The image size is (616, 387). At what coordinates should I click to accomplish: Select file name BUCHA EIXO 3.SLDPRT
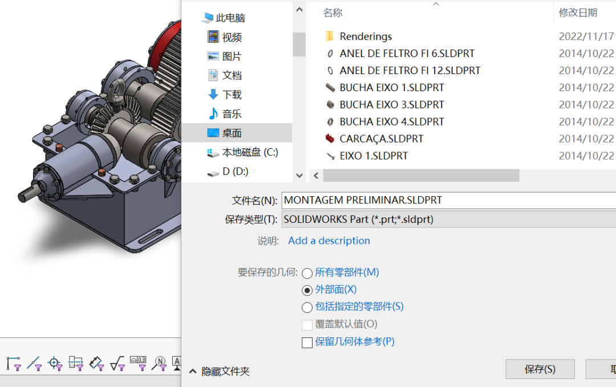point(392,105)
